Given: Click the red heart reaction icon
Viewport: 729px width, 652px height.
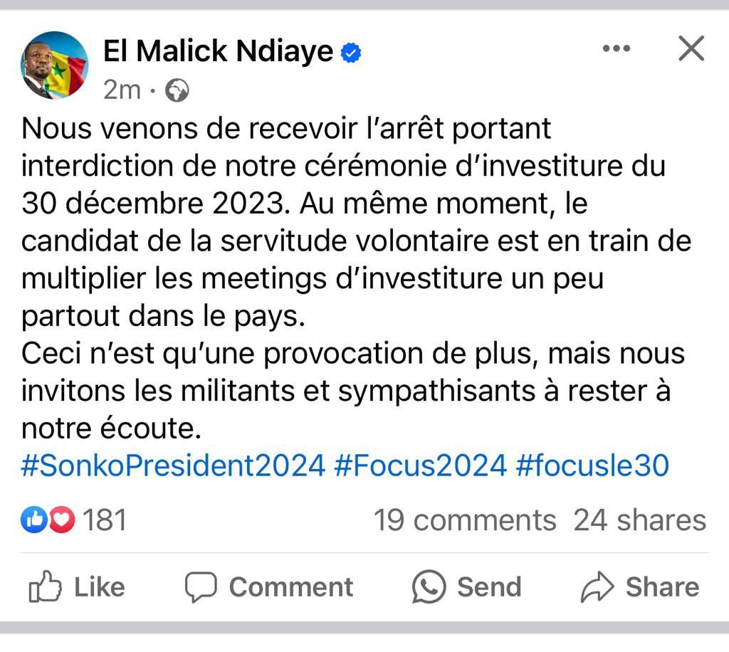Looking at the screenshot, I should coord(62,520).
